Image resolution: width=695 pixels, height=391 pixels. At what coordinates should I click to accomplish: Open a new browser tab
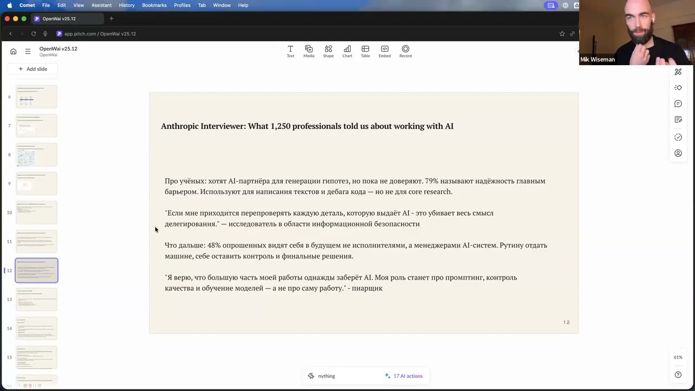pyautogui.click(x=111, y=18)
